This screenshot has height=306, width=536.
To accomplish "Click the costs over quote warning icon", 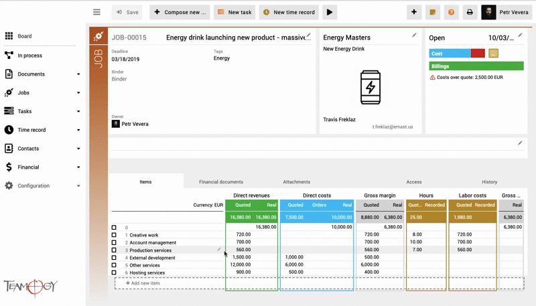I will pos(432,78).
